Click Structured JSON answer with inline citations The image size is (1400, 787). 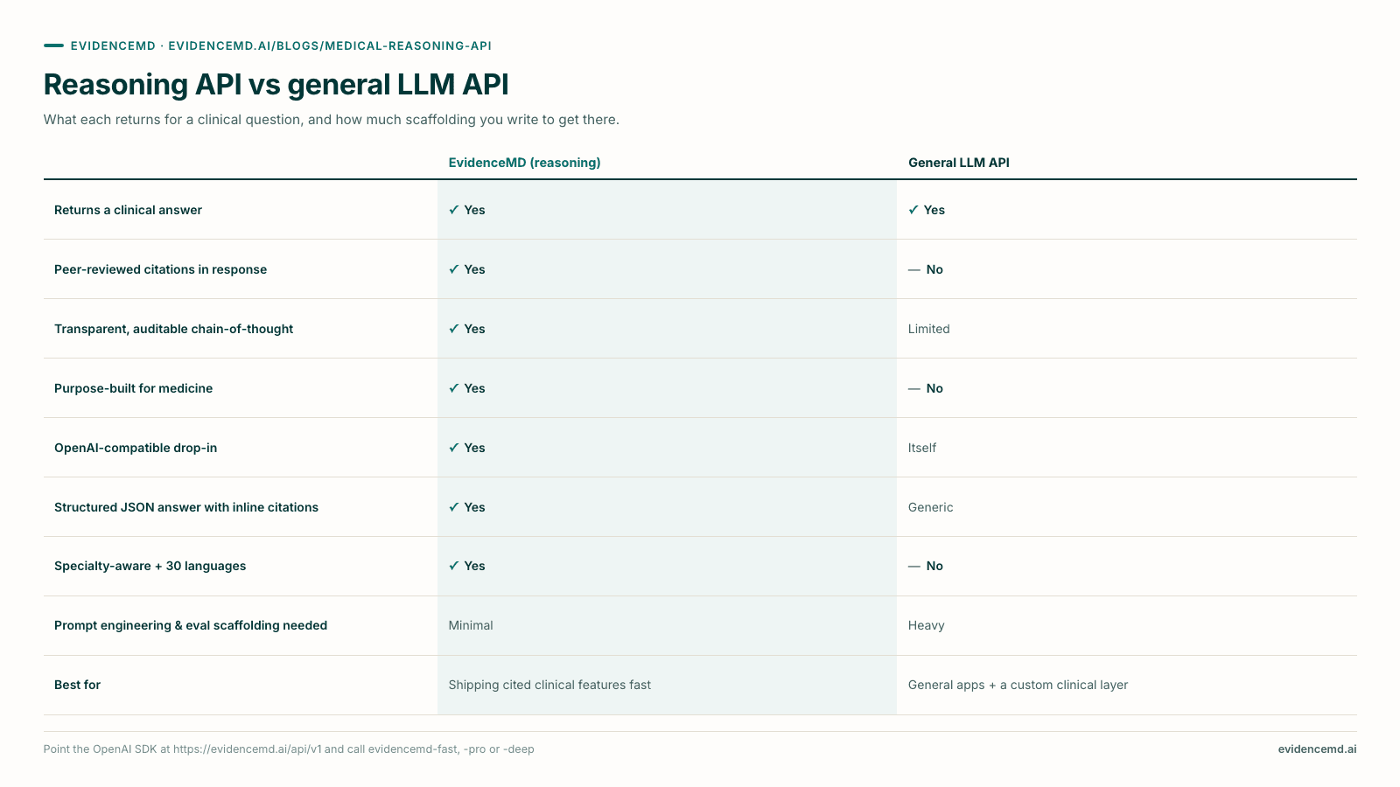[x=186, y=507]
